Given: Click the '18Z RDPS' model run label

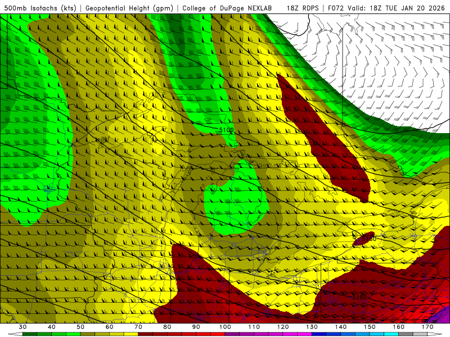Looking at the screenshot, I should click(303, 8).
